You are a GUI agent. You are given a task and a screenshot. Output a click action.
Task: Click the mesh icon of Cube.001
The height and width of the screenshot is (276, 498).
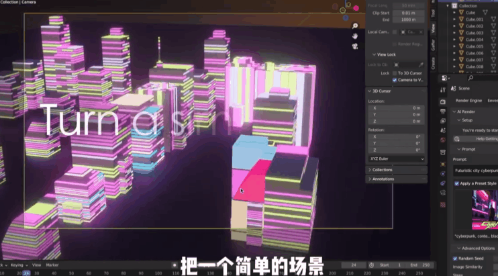[461, 19]
